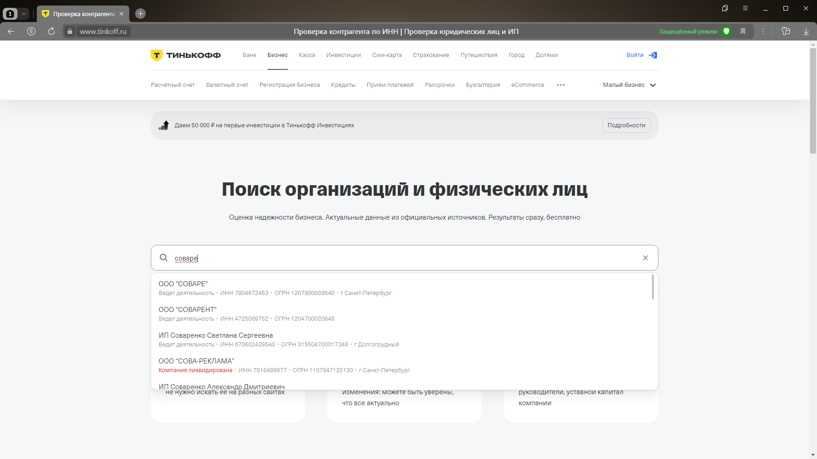Open the browser vertical dots menu
The width and height of the screenshot is (817, 459).
click(x=763, y=31)
